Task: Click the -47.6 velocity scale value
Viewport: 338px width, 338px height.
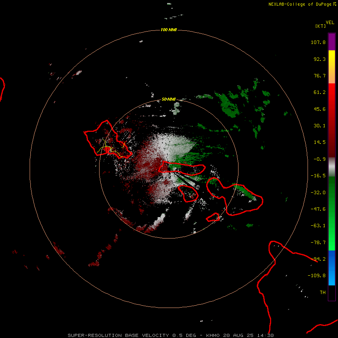Action: pos(318,209)
